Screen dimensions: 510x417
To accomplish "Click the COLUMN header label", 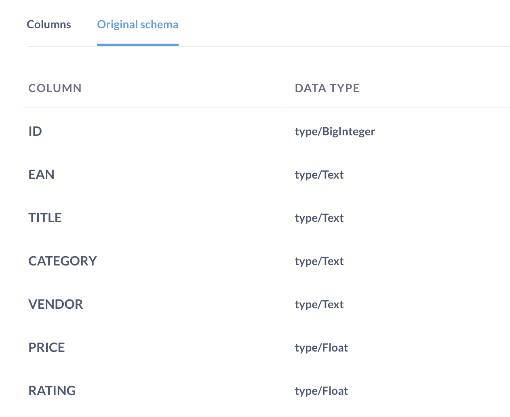I will 55,88.
